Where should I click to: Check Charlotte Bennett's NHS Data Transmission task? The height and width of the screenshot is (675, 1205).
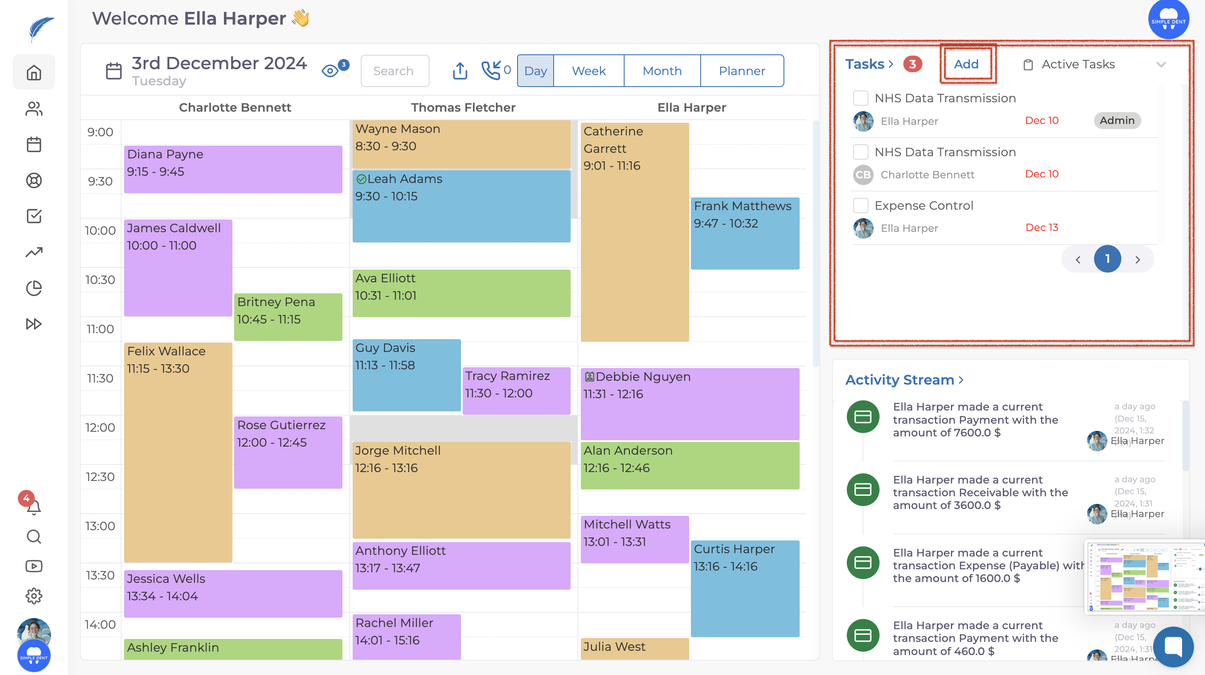(860, 152)
